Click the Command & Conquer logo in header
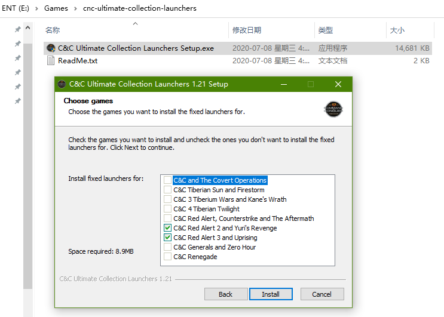 coord(333,109)
